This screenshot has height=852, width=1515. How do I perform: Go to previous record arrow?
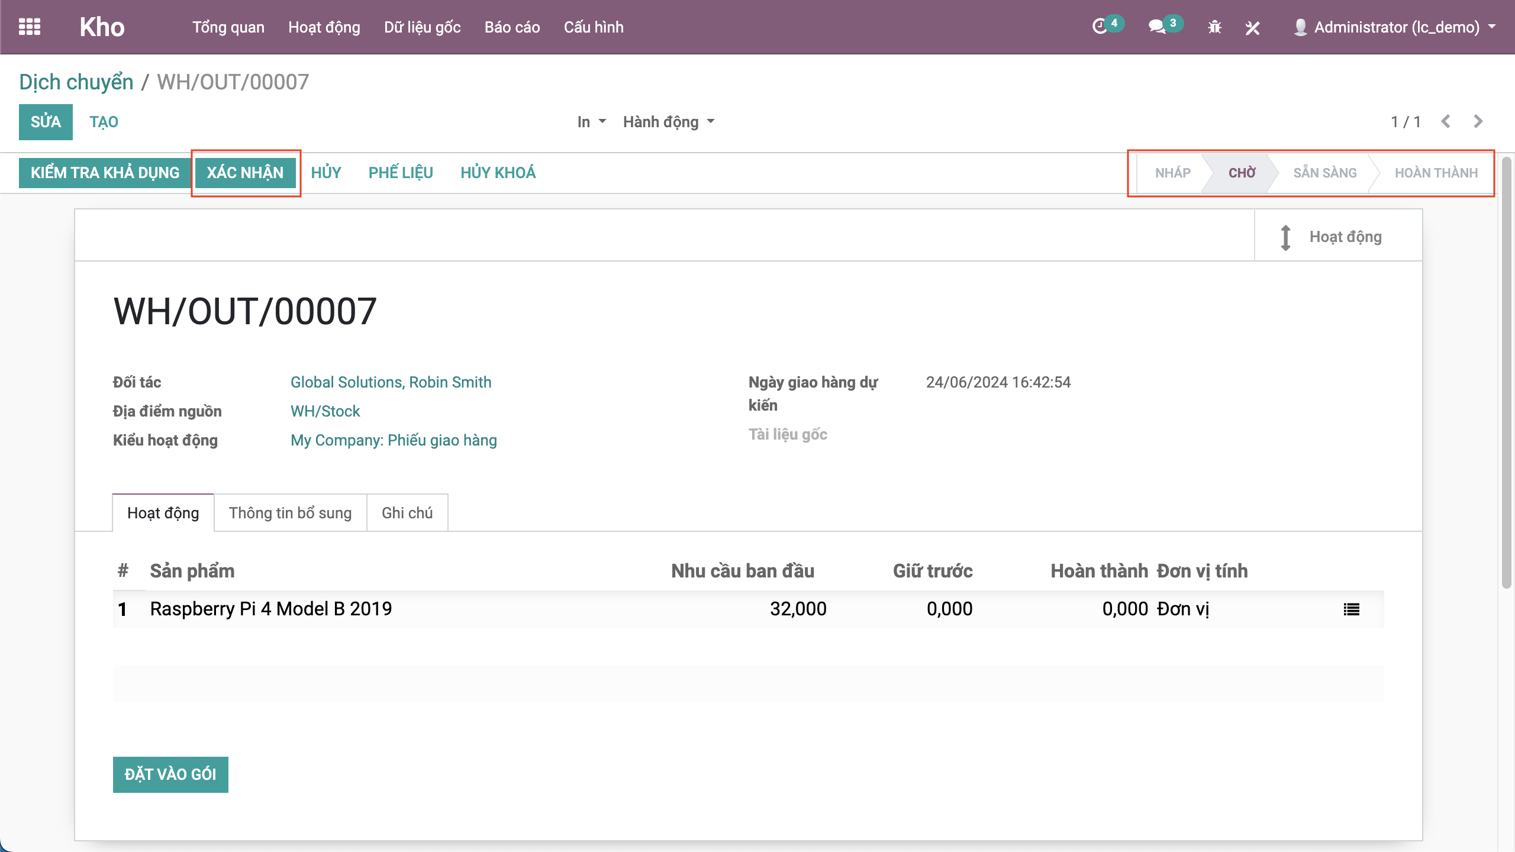click(1446, 121)
